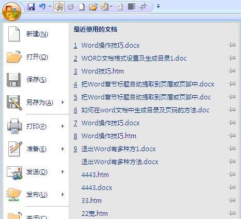Click the document pencil icon in toolbar
Viewport: 241px width, 219px height.
(105, 7)
